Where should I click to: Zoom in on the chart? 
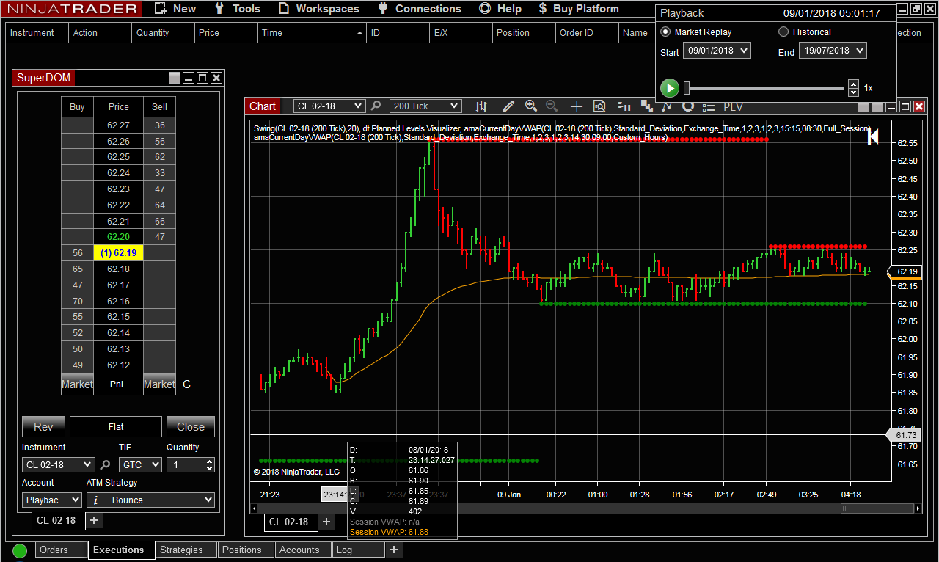coord(531,106)
